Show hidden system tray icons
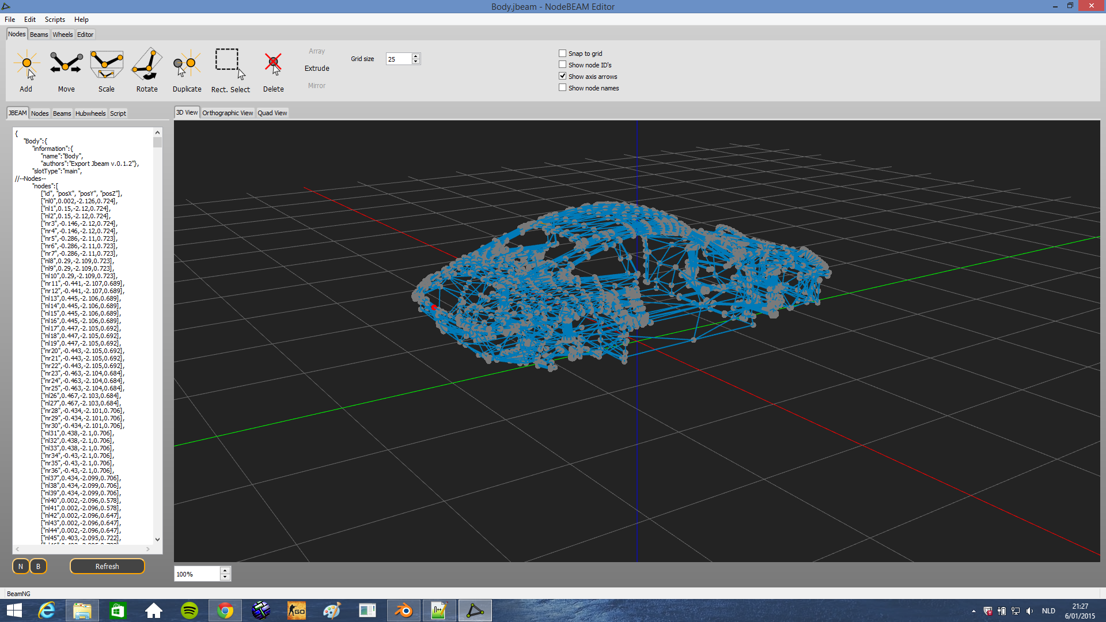This screenshot has width=1106, height=622. [974, 611]
